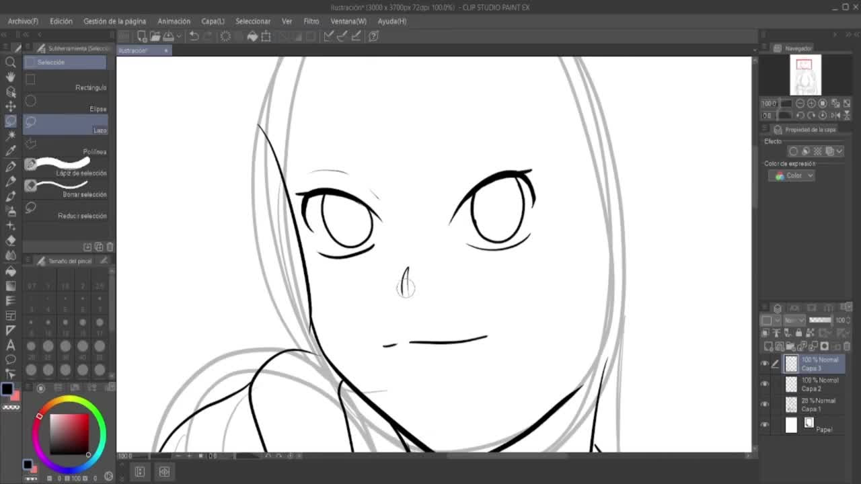Open the layer blend mode dropdown

[794, 320]
